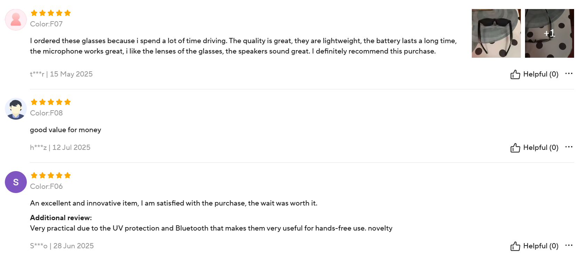Open first sunglasses review photo
Viewport: 580px width, 257px height.
(496, 33)
